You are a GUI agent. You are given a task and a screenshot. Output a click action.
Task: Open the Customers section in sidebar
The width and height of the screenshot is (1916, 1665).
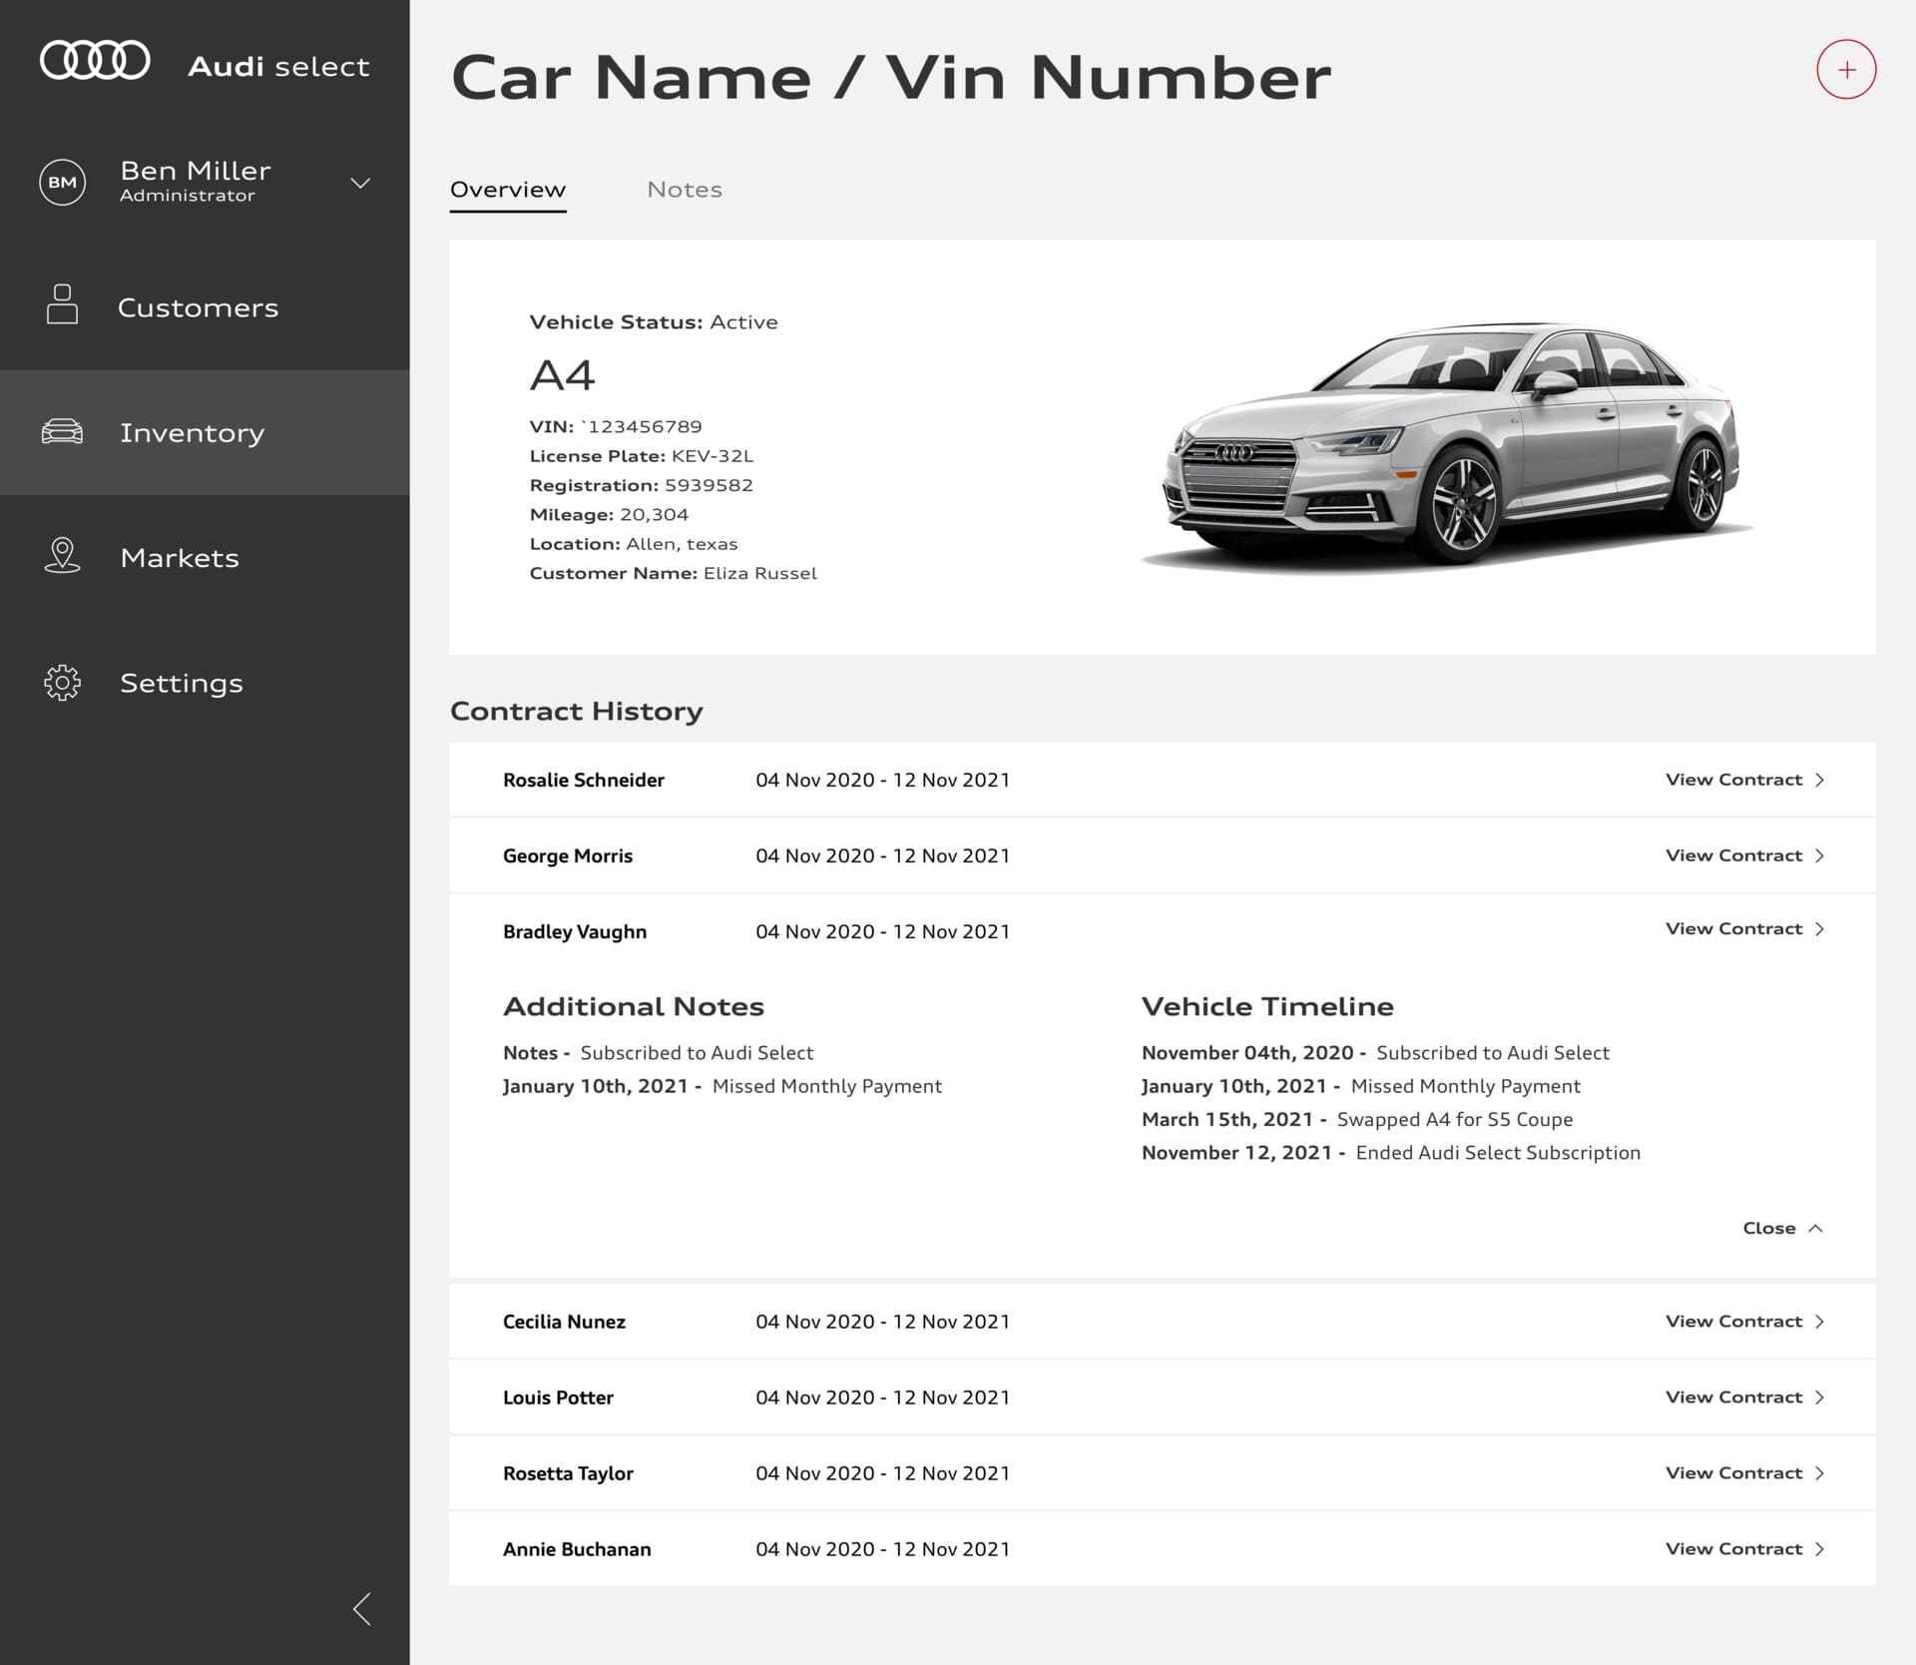199,307
